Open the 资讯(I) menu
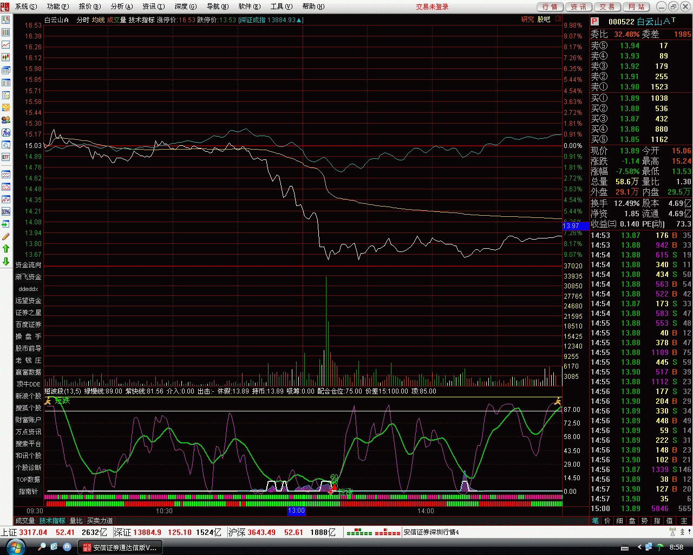The height and width of the screenshot is (555, 693). 154,7
